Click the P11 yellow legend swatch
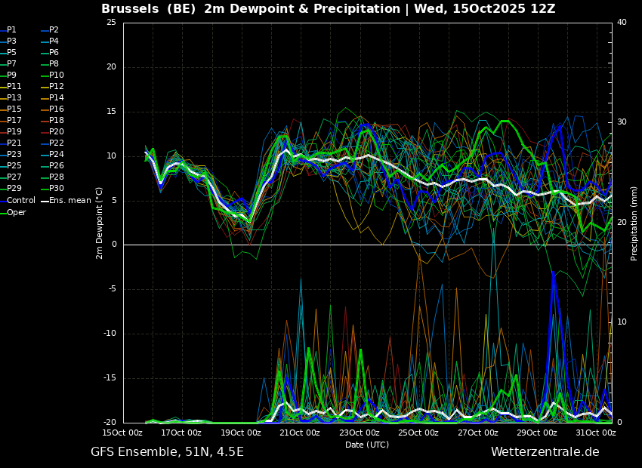 [3, 87]
